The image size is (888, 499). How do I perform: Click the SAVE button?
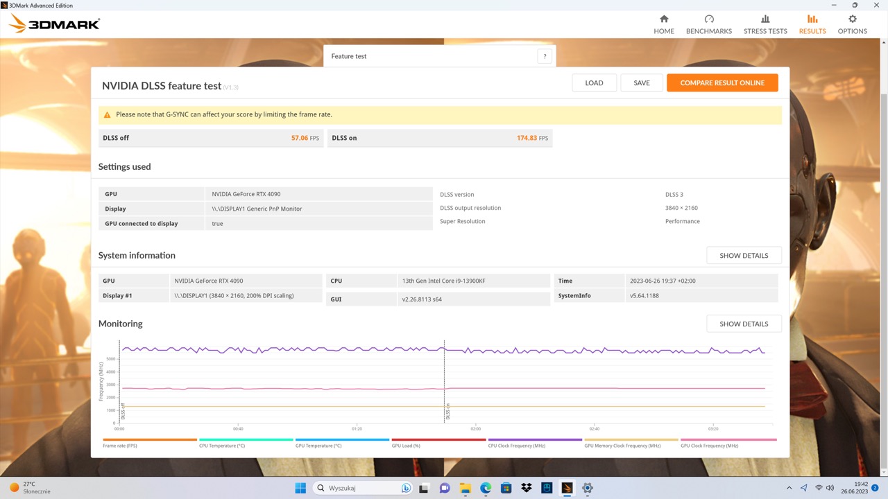(642, 83)
